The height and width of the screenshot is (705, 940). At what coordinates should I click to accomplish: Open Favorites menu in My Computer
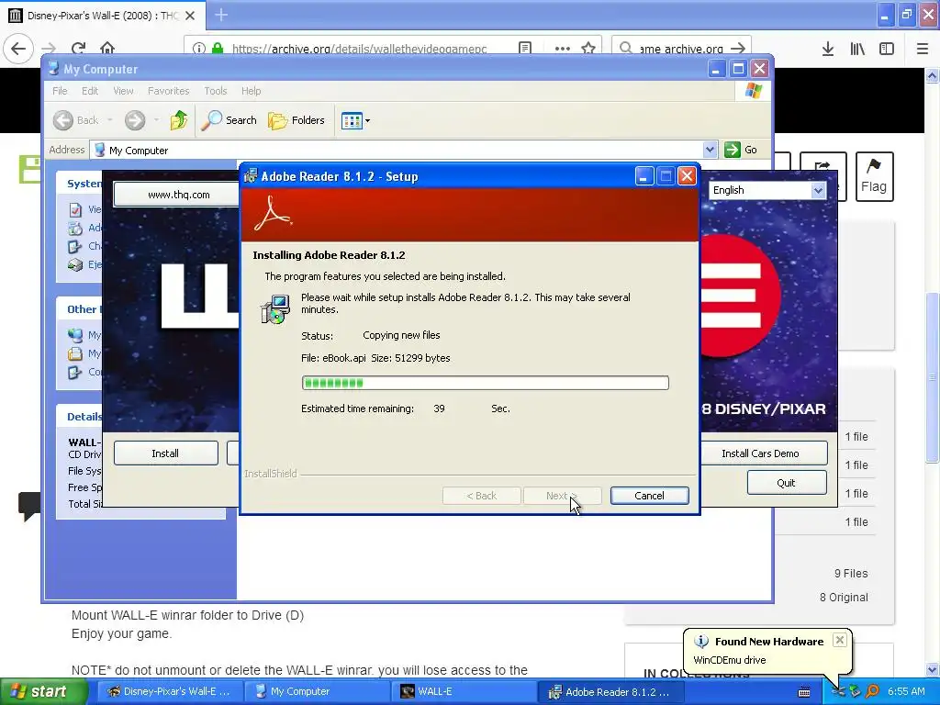169,91
